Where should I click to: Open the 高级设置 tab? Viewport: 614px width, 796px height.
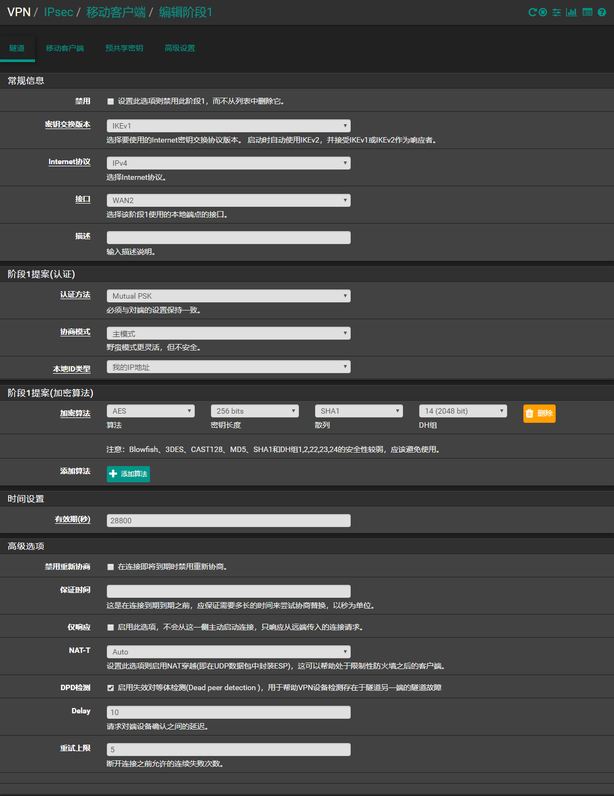(x=180, y=49)
